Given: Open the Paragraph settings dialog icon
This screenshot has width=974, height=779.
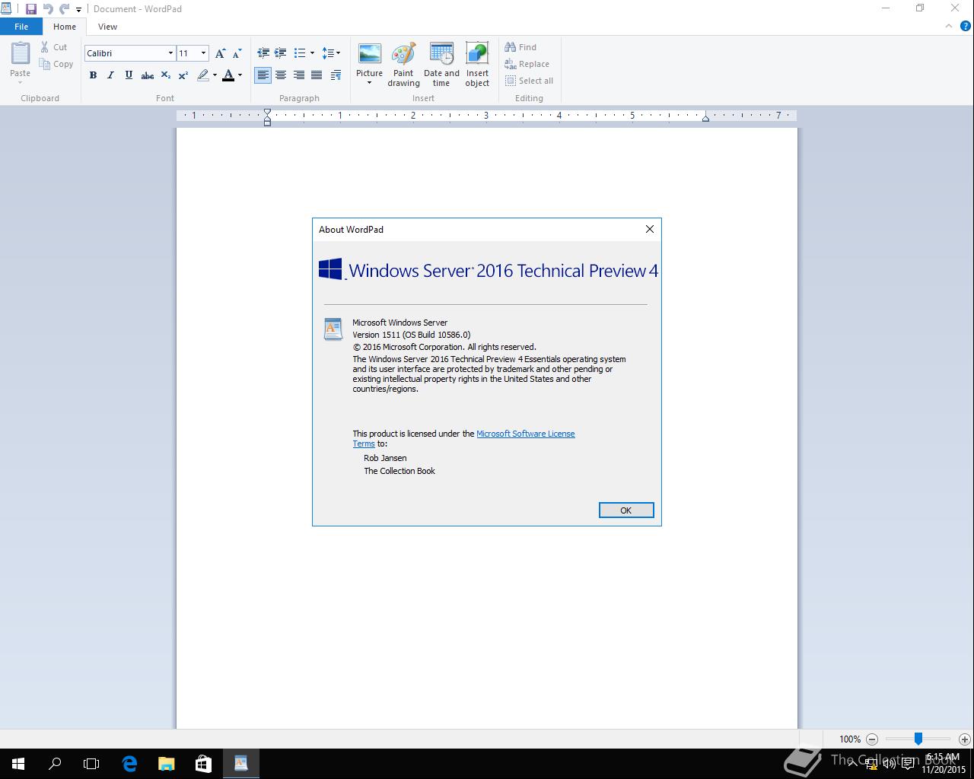Looking at the screenshot, I should coord(336,75).
